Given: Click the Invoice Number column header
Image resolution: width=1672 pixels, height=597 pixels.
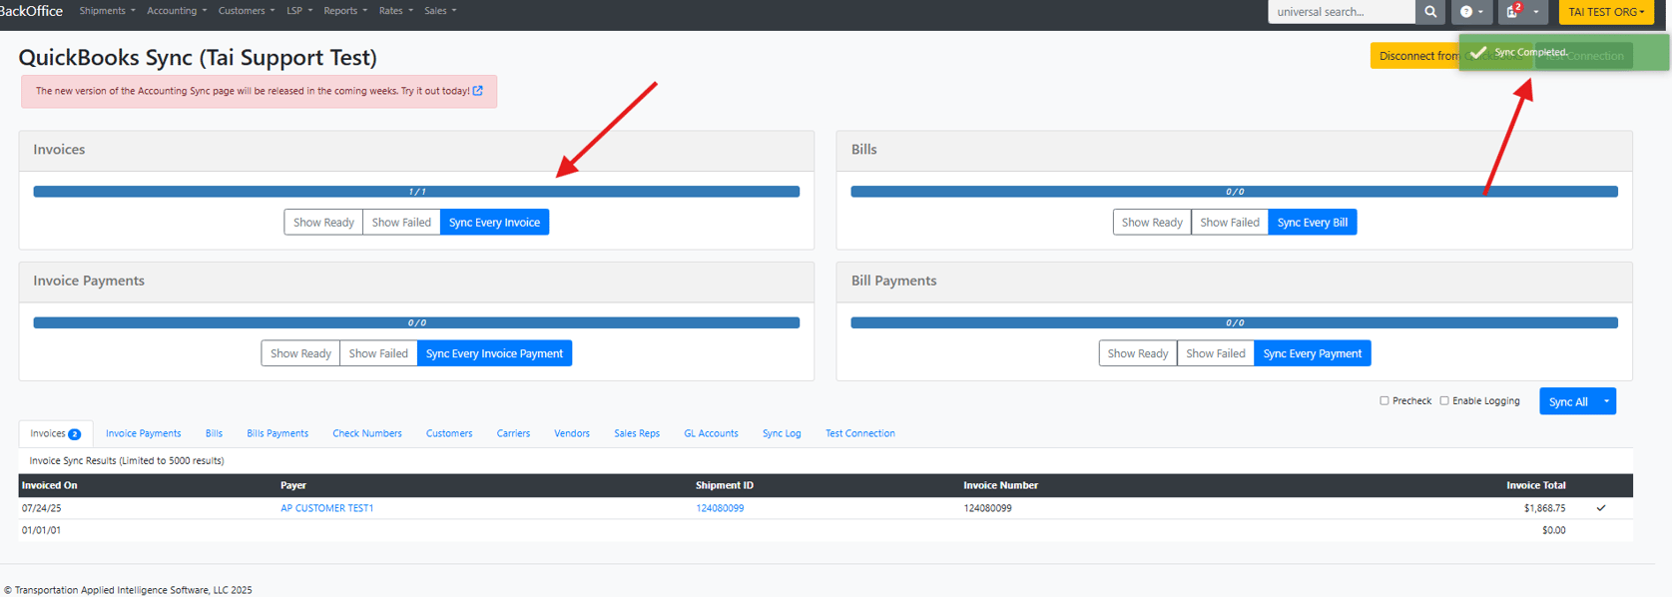Looking at the screenshot, I should pos(1000,485).
